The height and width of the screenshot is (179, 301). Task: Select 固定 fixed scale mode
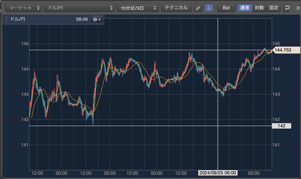pos(274,8)
